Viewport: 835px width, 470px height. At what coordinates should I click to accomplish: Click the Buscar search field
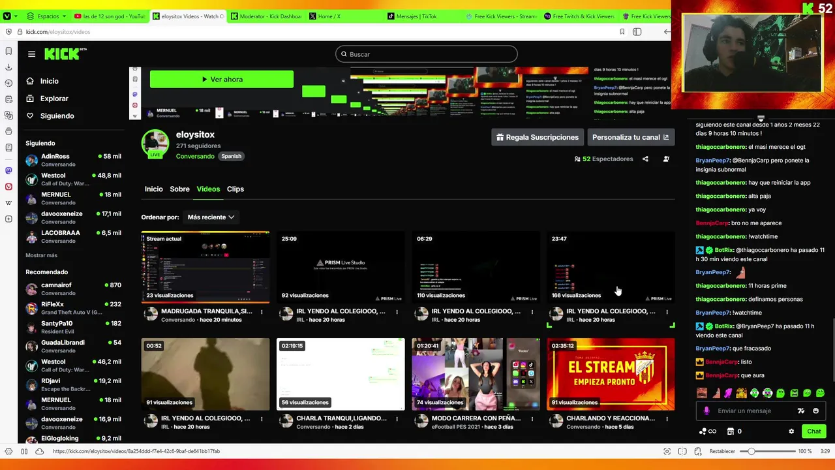pyautogui.click(x=427, y=54)
